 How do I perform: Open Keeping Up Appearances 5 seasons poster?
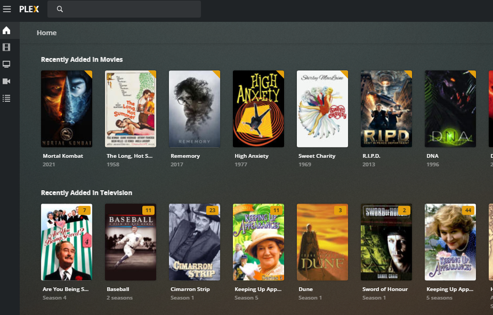(450, 242)
